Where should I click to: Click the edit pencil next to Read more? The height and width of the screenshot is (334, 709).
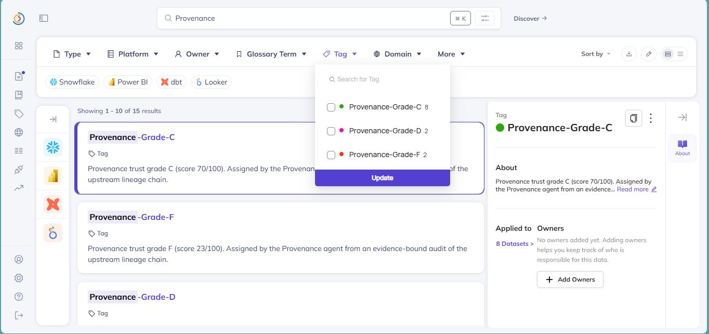coord(654,189)
